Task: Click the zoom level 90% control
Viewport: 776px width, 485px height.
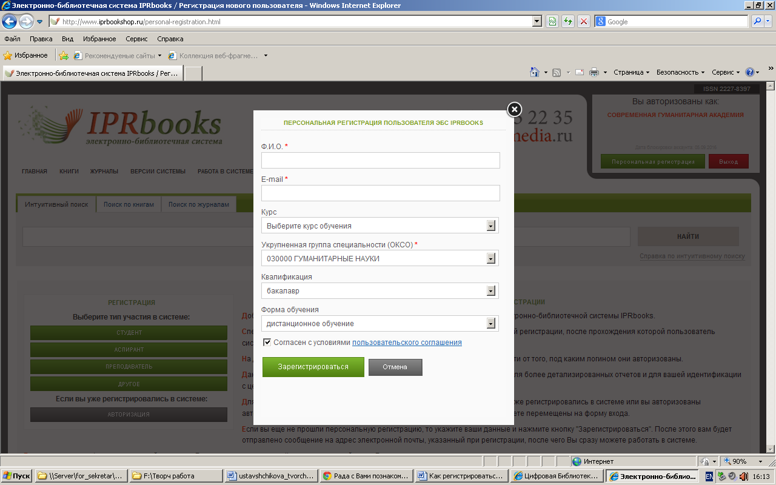Action: pos(743,461)
